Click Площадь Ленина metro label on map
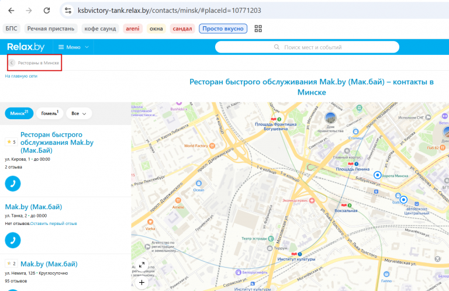The width and height of the screenshot is (449, 291). pos(353,169)
